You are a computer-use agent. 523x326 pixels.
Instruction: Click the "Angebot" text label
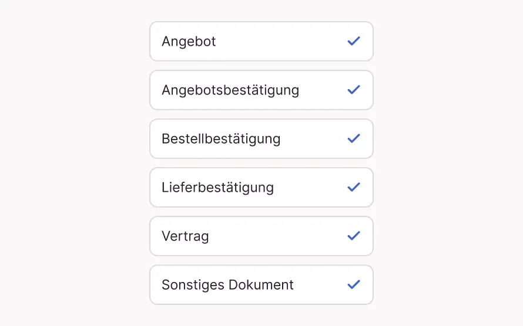pyautogui.click(x=189, y=42)
